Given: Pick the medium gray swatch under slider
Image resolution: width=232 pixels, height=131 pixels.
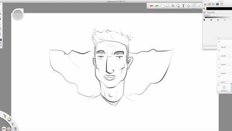Looking at the screenshot, I should click(218, 20).
